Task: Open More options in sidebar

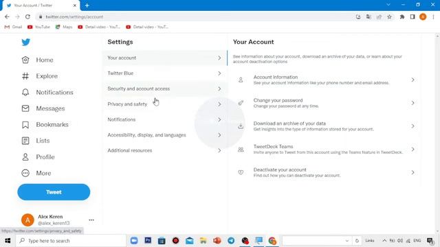Action: [x=36, y=173]
